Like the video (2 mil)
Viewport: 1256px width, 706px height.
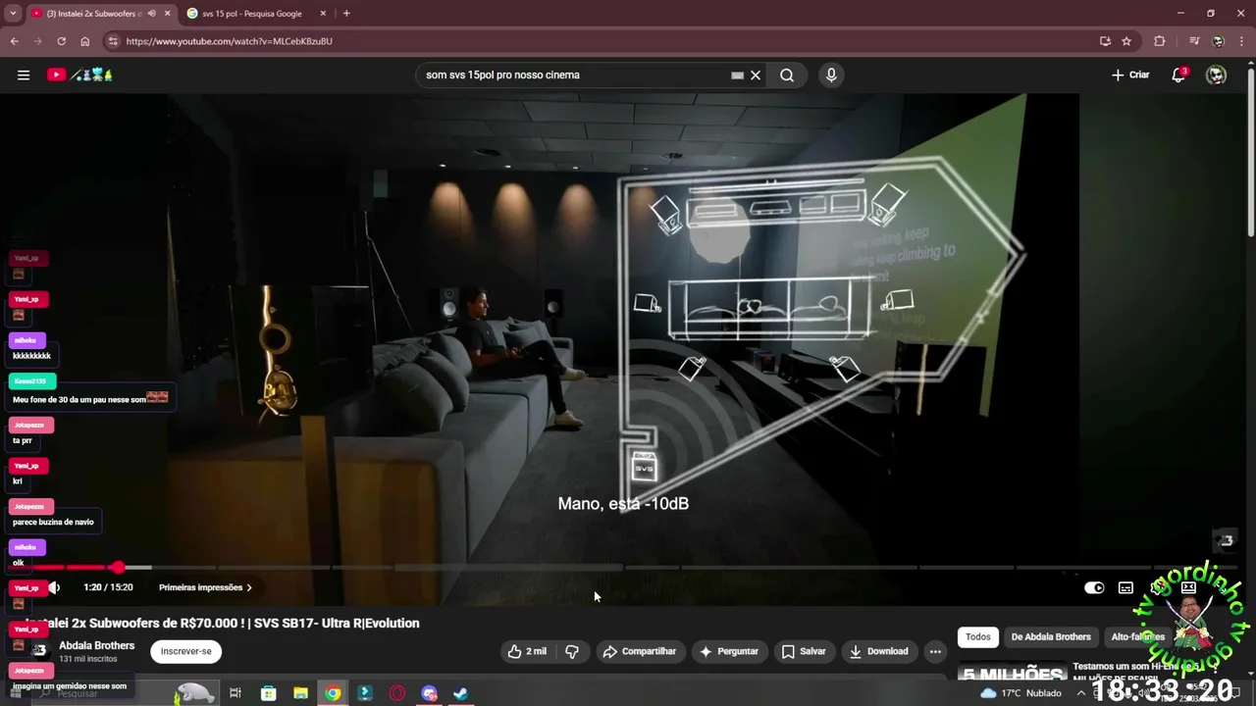[527, 651]
